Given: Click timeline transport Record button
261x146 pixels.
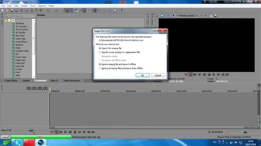Looking at the screenshot, I should click(x=52, y=132).
